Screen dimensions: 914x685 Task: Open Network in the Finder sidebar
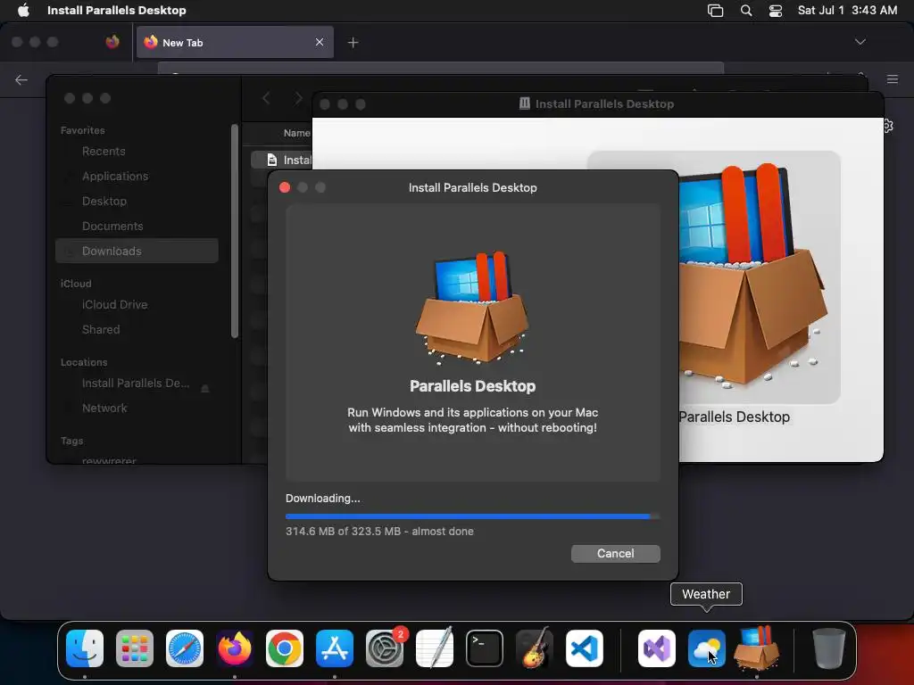[x=104, y=409]
